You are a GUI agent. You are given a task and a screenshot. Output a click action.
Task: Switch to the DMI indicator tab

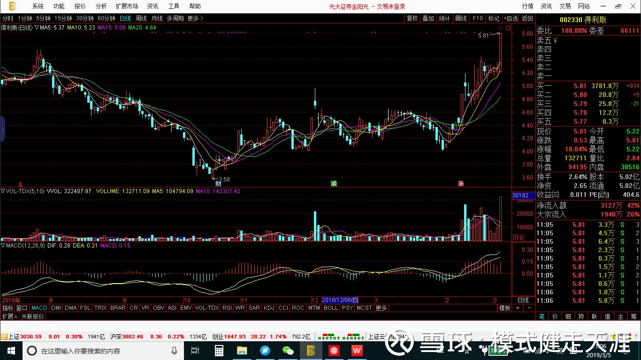point(56,308)
